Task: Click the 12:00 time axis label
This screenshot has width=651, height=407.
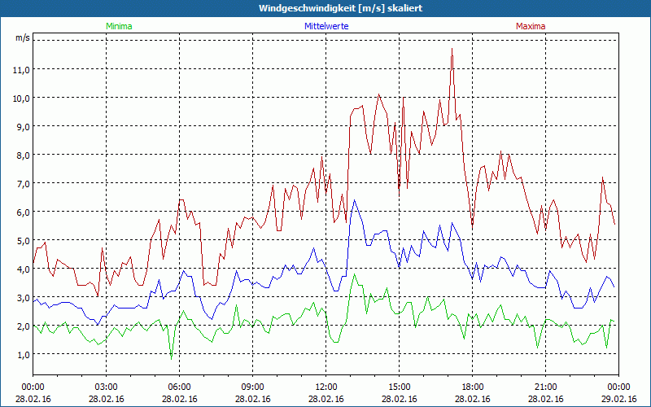Action: 326,387
